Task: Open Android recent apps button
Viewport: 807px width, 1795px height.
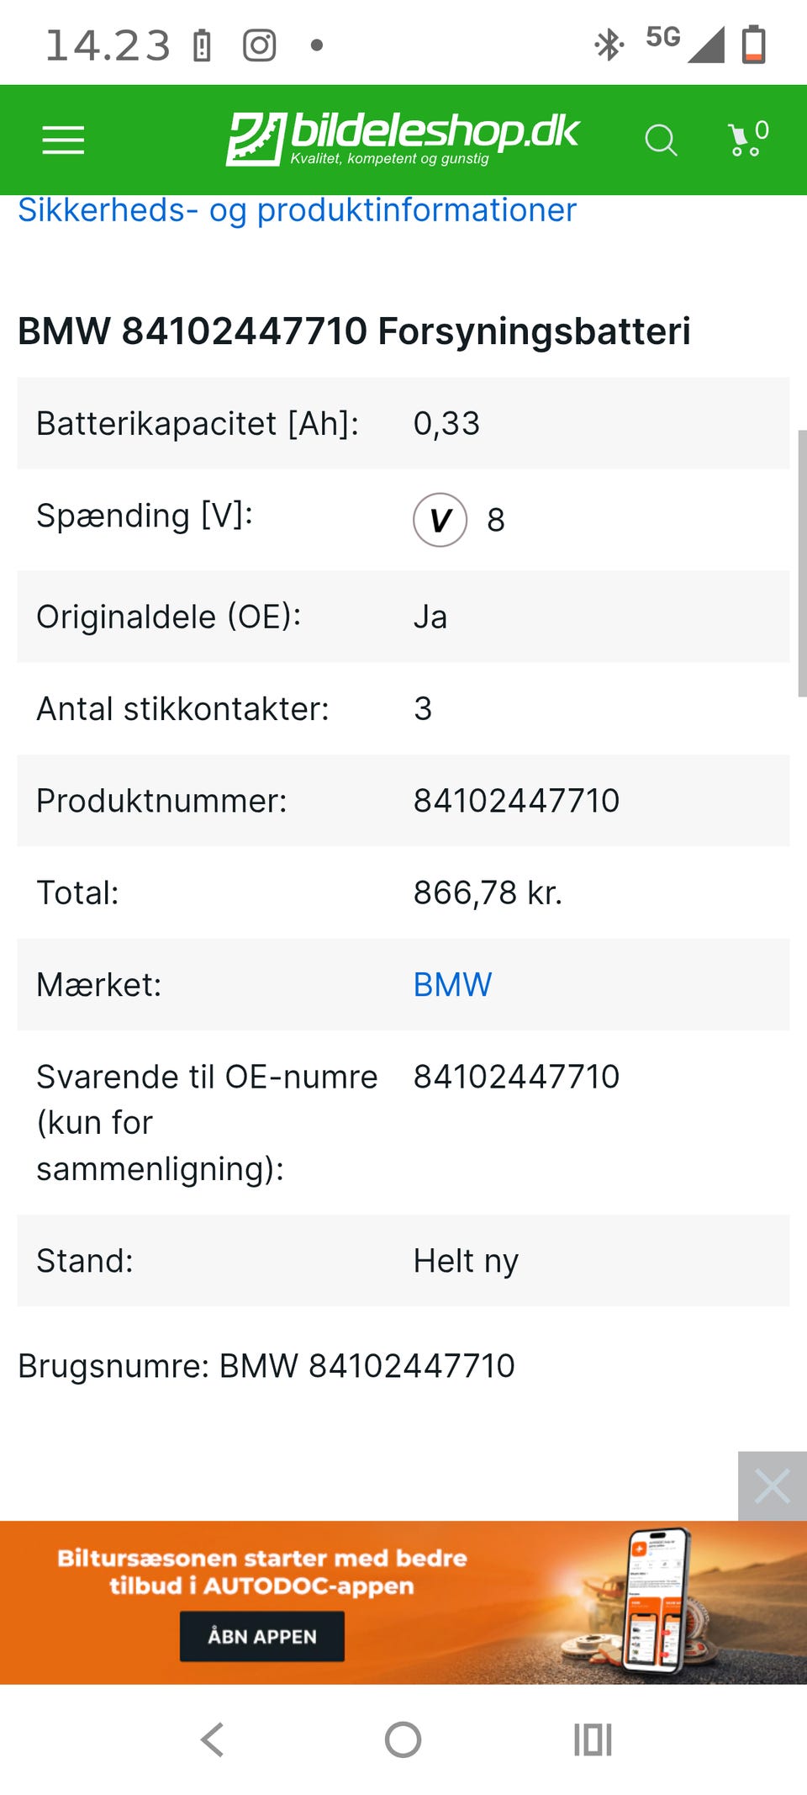Action: click(593, 1739)
